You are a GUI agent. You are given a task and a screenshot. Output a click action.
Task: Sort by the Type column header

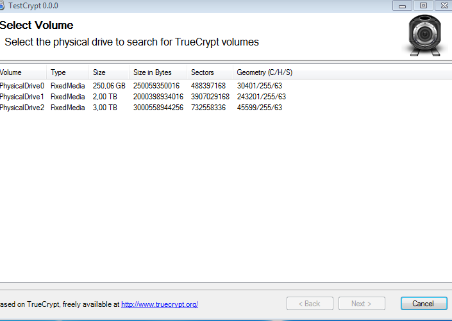point(67,72)
